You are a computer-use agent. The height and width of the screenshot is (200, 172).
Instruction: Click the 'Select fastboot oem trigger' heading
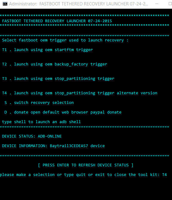click(x=65, y=40)
